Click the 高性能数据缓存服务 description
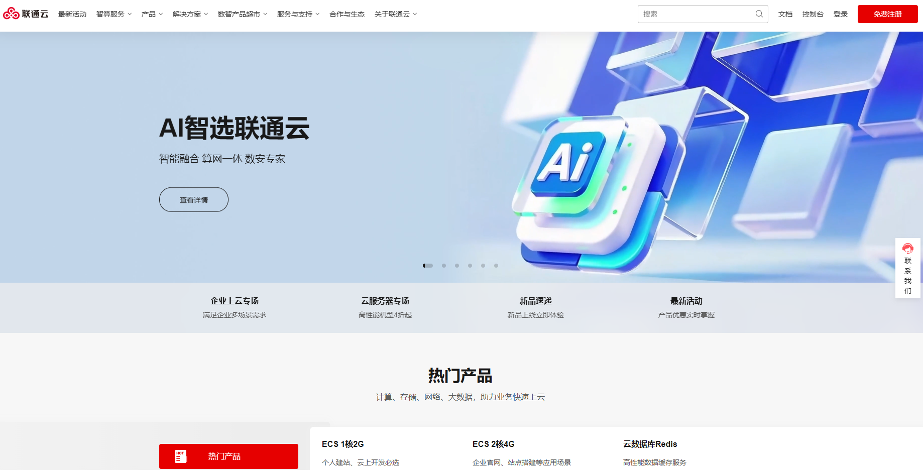This screenshot has height=470, width=923. [655, 462]
